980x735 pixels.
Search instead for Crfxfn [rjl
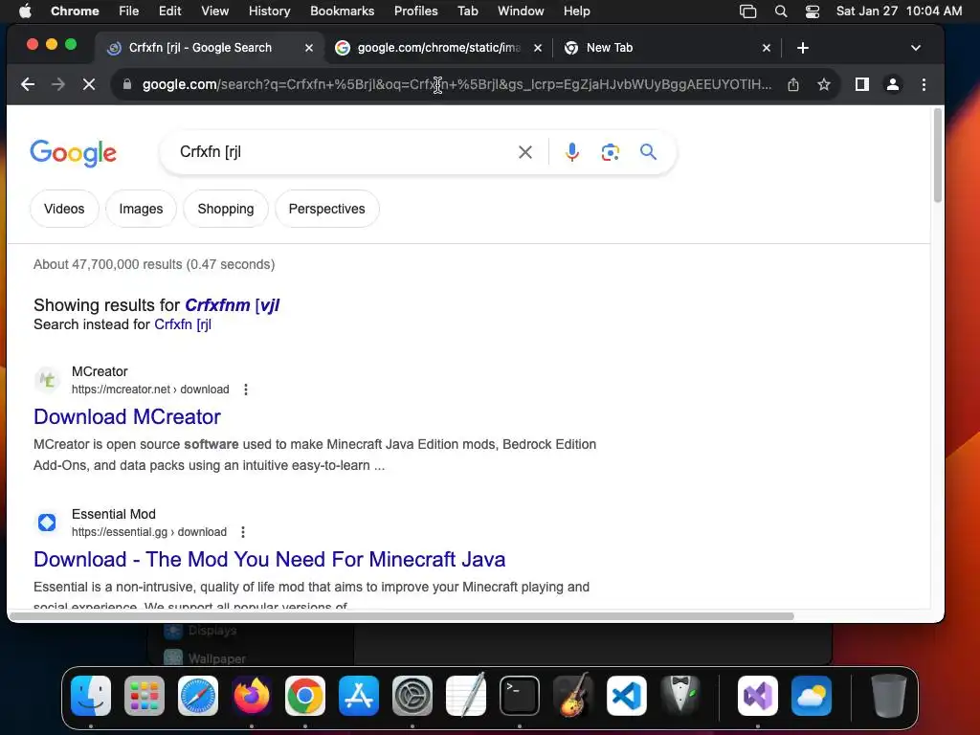(183, 324)
